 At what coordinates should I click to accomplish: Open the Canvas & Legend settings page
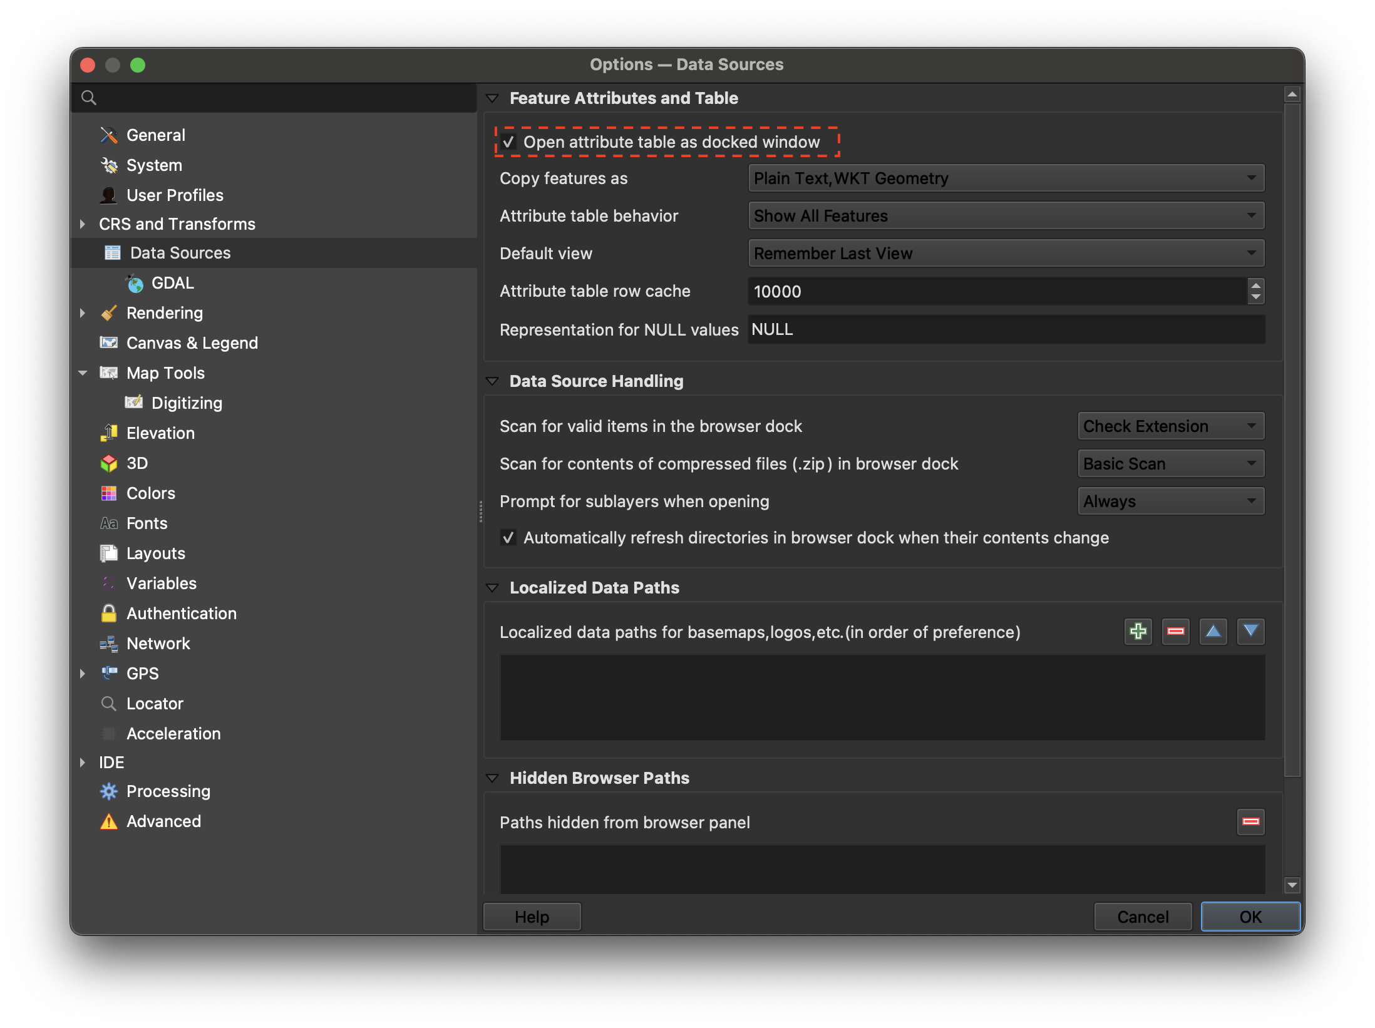(192, 343)
